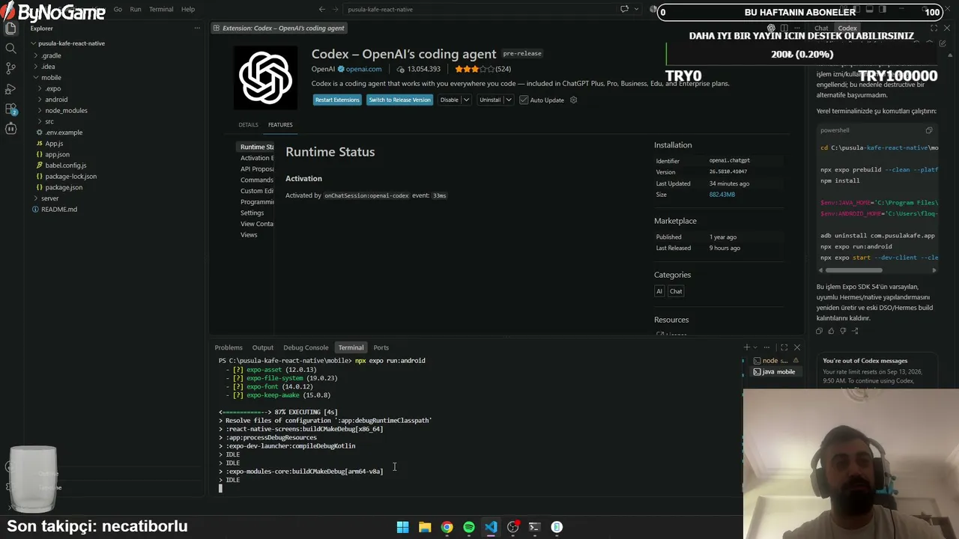Open the new terminal profile dropdown arrow
The image size is (959, 539).
point(755,347)
